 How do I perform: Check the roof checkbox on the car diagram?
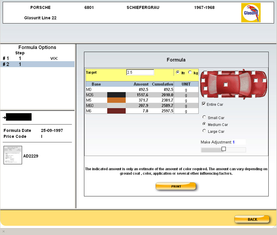tap(225, 85)
